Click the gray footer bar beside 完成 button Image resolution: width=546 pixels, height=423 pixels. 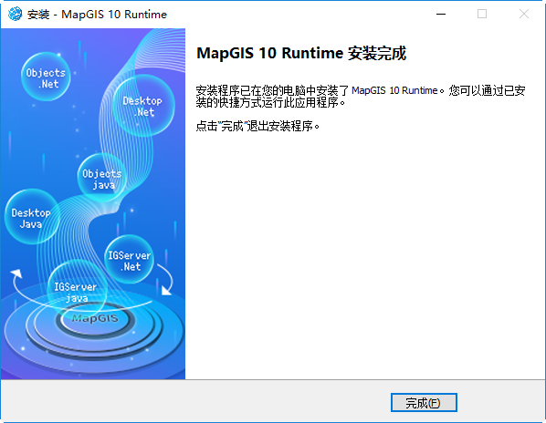click(x=195, y=402)
